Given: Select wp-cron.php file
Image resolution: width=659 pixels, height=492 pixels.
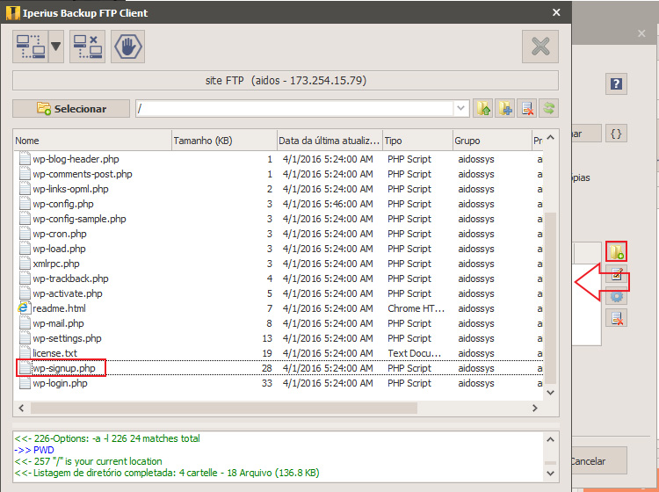Looking at the screenshot, I should (x=60, y=234).
